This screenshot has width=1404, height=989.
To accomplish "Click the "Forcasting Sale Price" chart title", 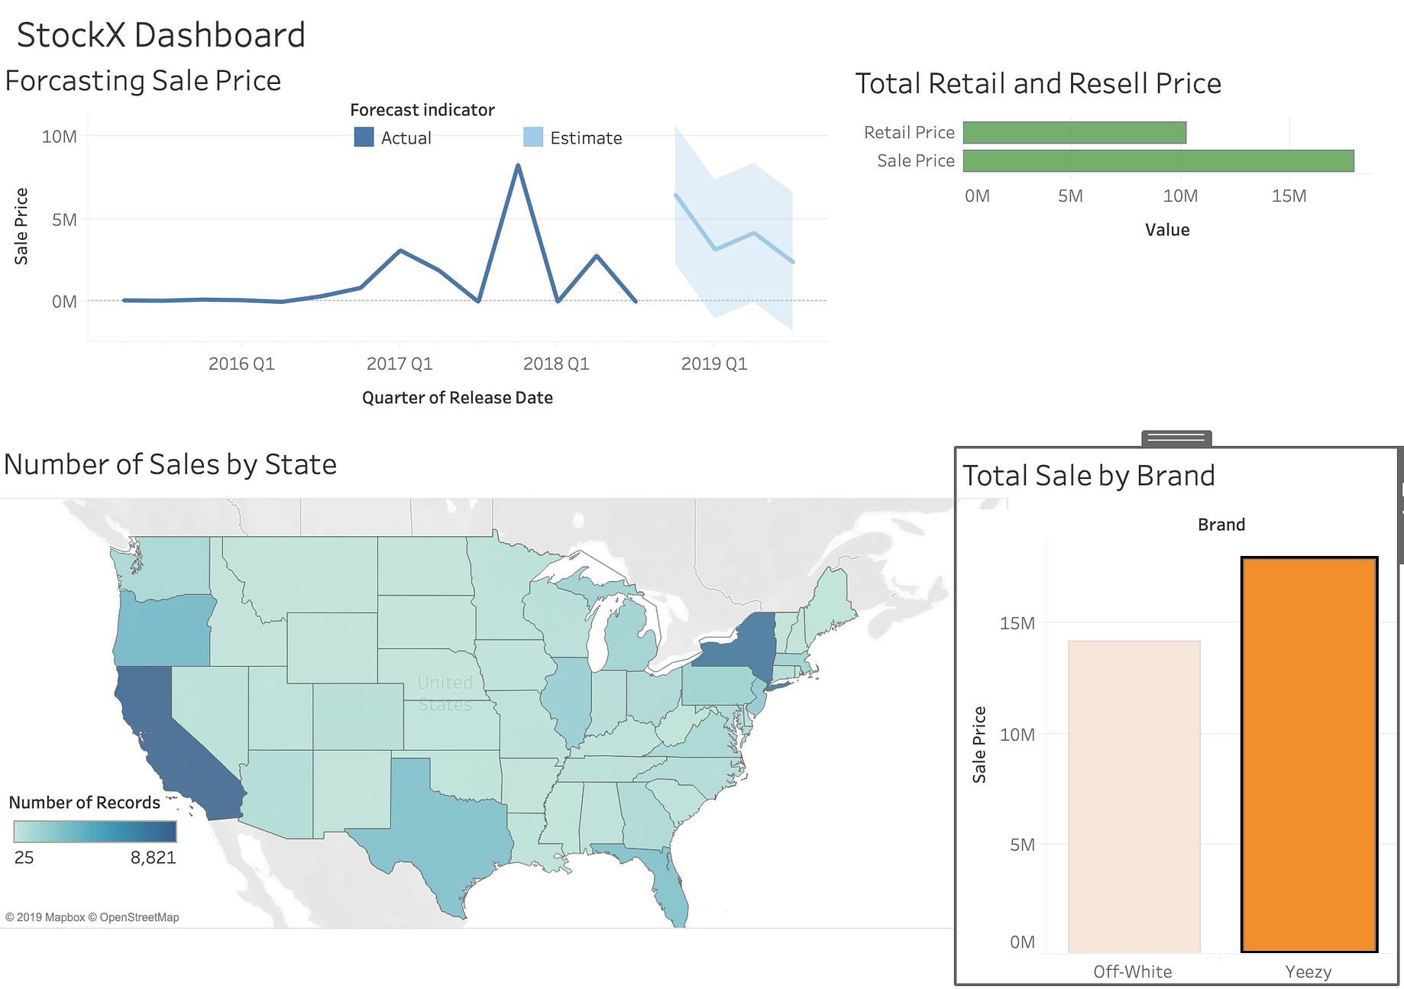I will pyautogui.click(x=143, y=81).
